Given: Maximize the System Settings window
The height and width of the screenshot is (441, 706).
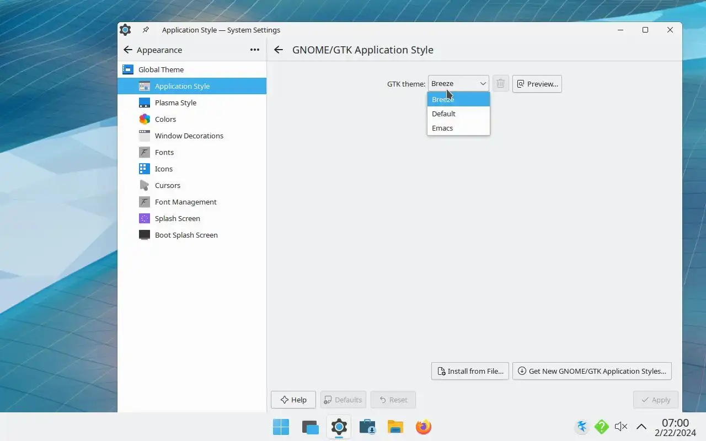Looking at the screenshot, I should coord(645,30).
